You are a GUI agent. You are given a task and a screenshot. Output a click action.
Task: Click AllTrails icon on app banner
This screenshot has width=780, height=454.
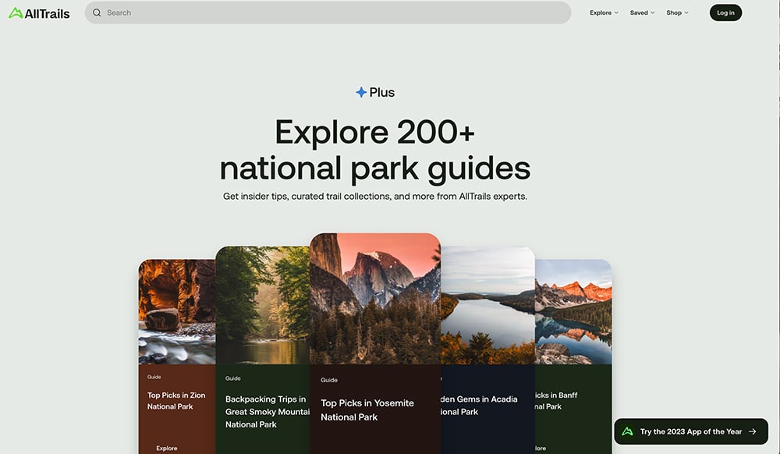628,431
